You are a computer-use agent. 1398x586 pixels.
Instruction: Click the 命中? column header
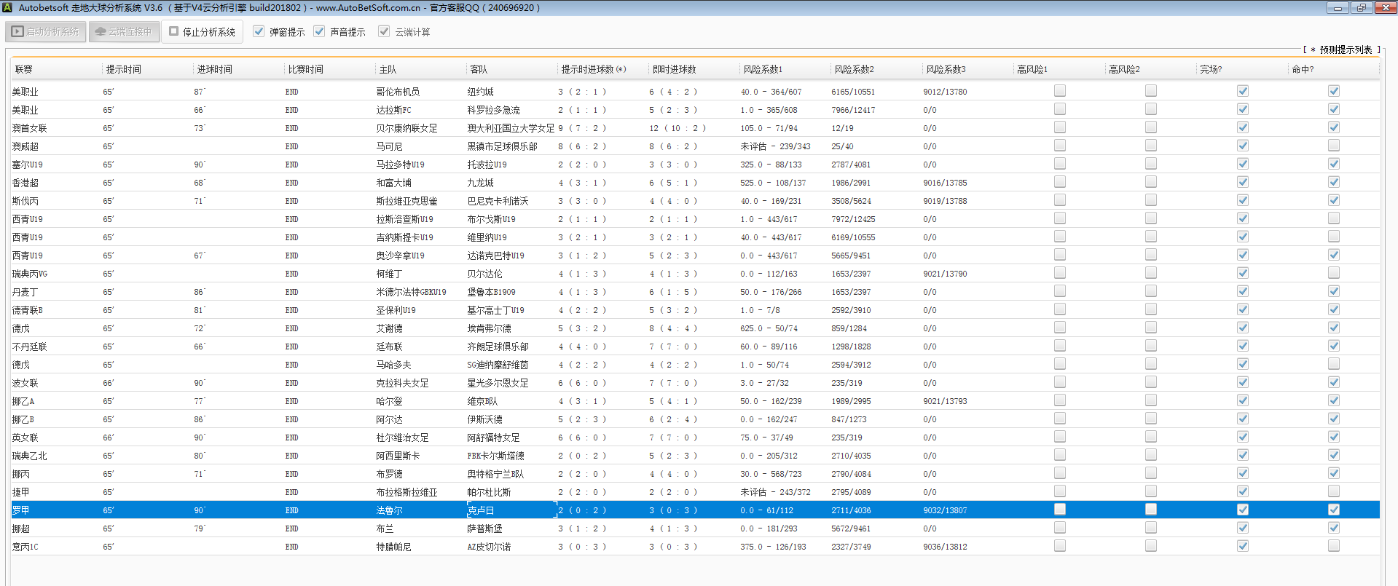click(x=1302, y=70)
